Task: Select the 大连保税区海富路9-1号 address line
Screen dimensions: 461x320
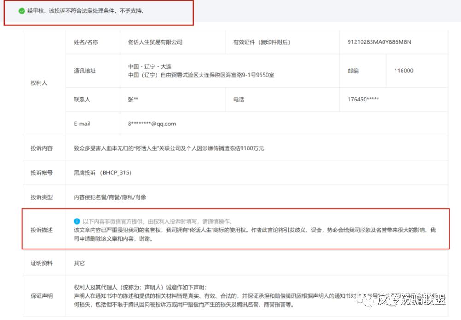Action: pos(201,75)
